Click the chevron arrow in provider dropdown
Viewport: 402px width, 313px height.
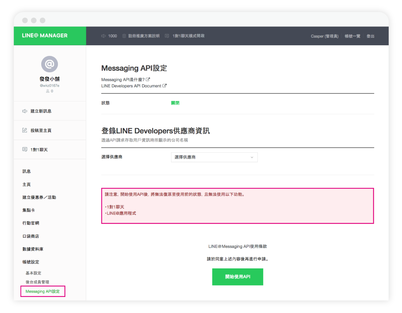click(x=252, y=157)
